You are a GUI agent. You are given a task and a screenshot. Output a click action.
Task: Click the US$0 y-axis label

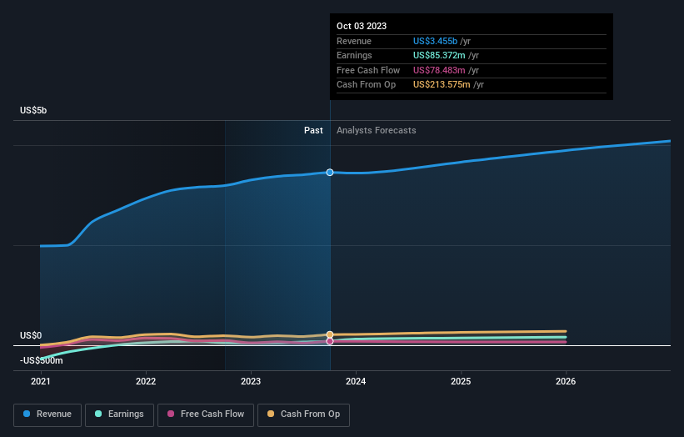click(x=31, y=335)
